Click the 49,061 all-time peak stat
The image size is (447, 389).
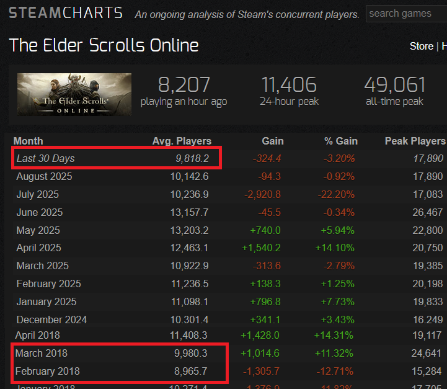pos(394,91)
